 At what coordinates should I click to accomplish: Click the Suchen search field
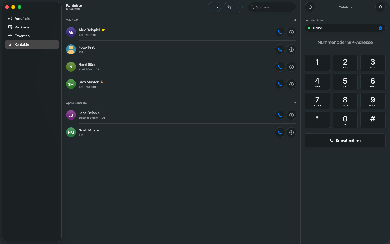pos(272,7)
